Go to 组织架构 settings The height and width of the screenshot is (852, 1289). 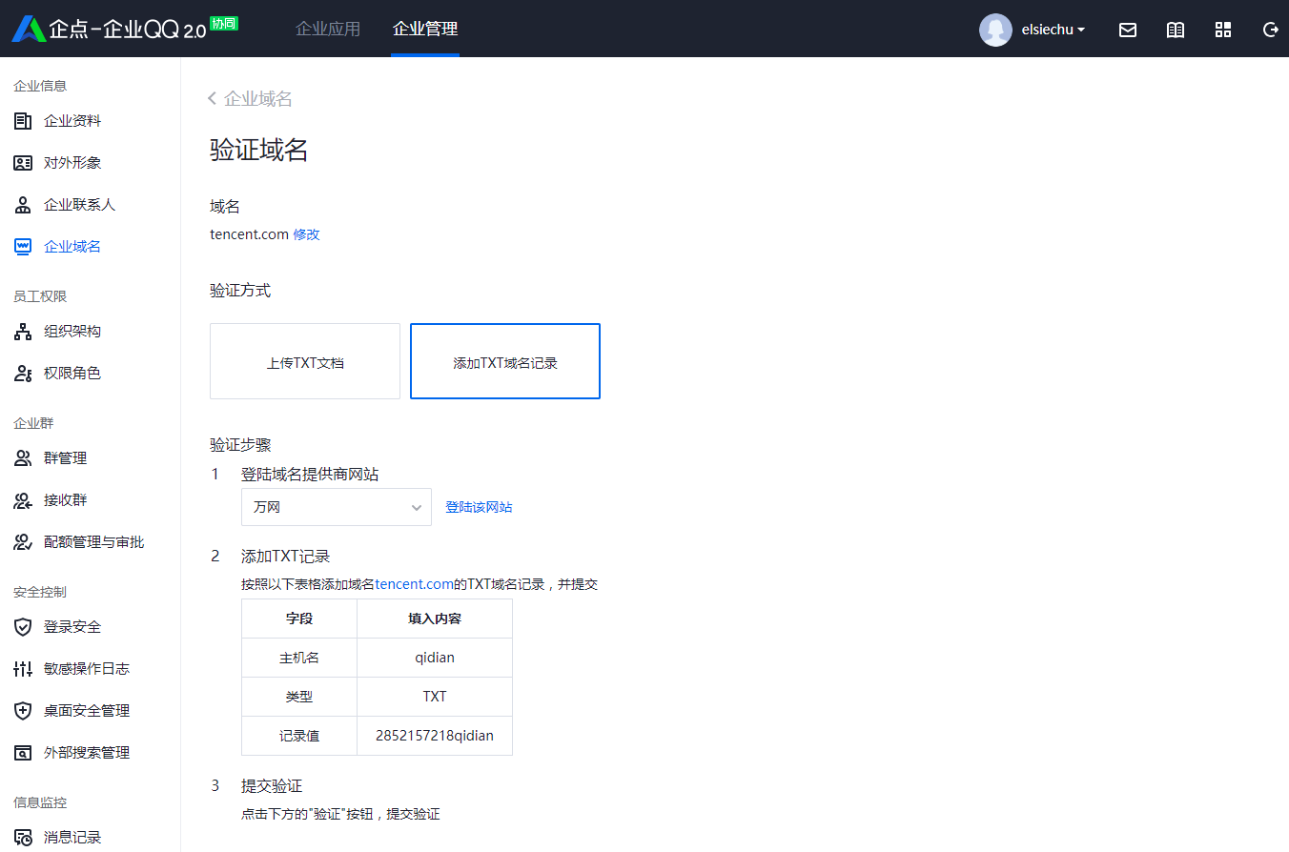[x=73, y=331]
